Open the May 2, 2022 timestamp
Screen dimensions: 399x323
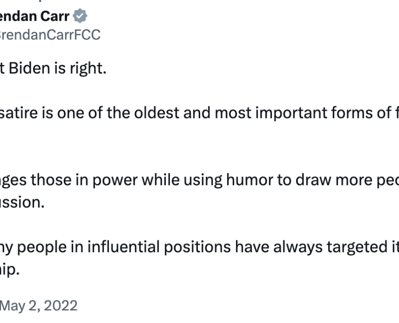click(39, 305)
